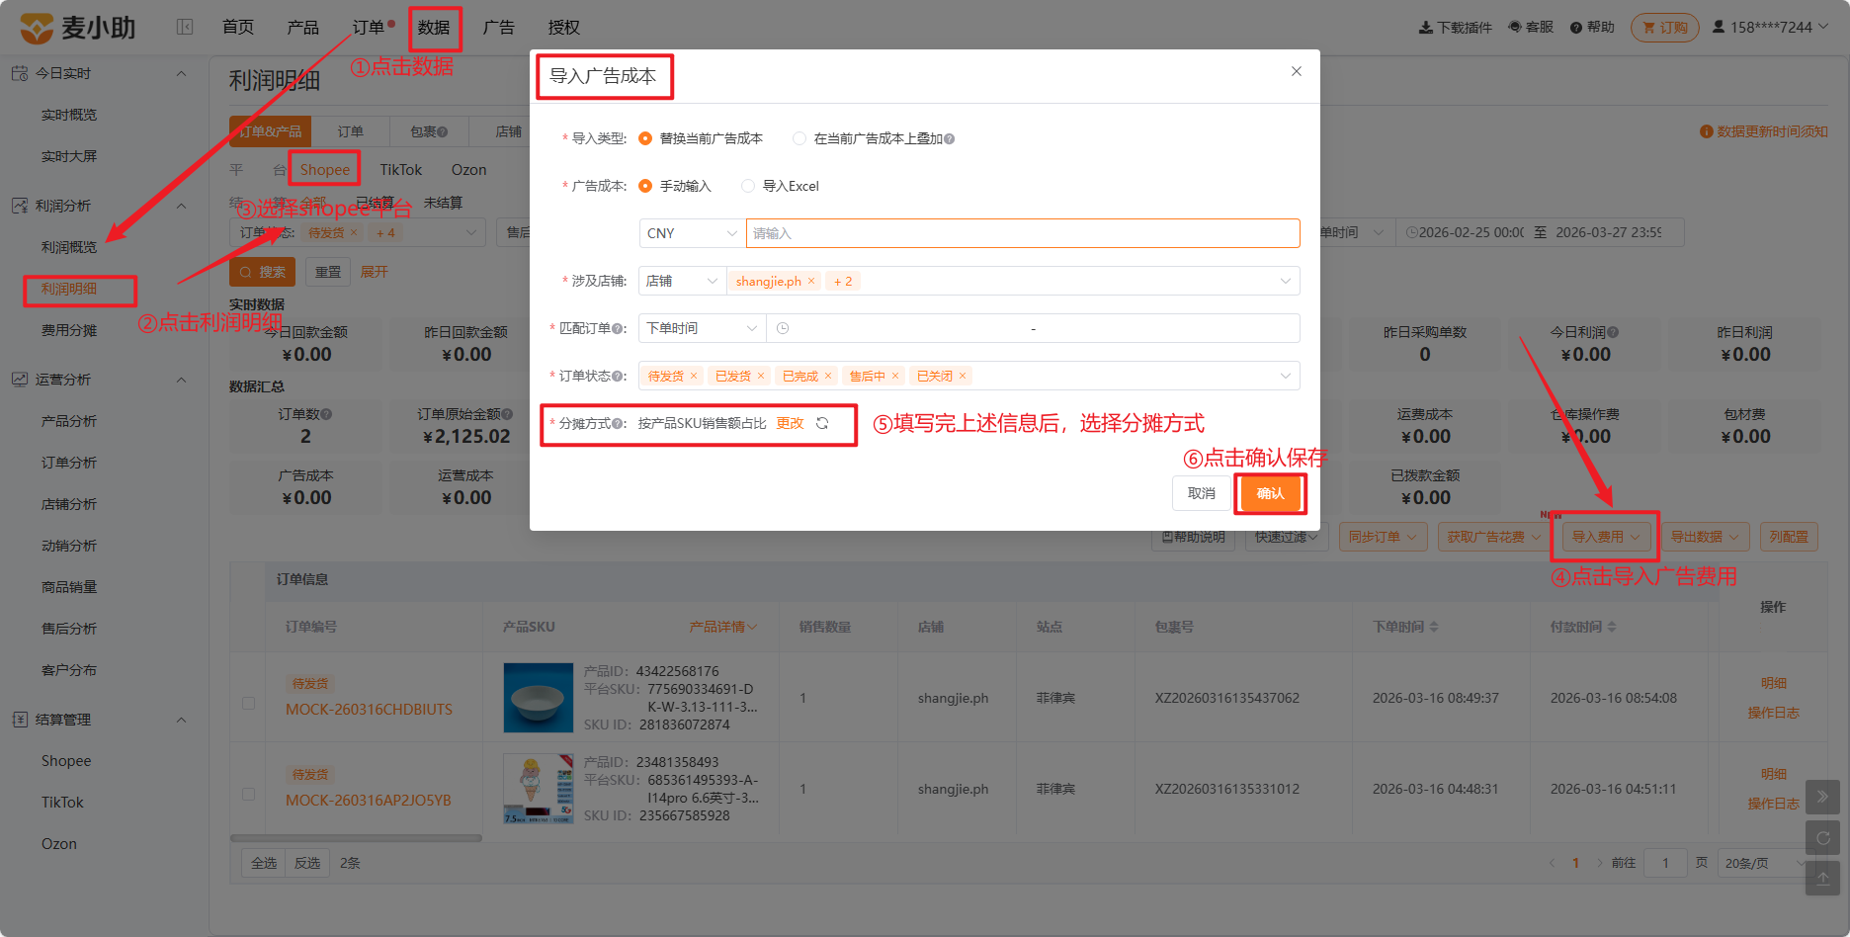Click the clock icon in date range field
Image resolution: width=1850 pixels, height=937 pixels.
(783, 328)
